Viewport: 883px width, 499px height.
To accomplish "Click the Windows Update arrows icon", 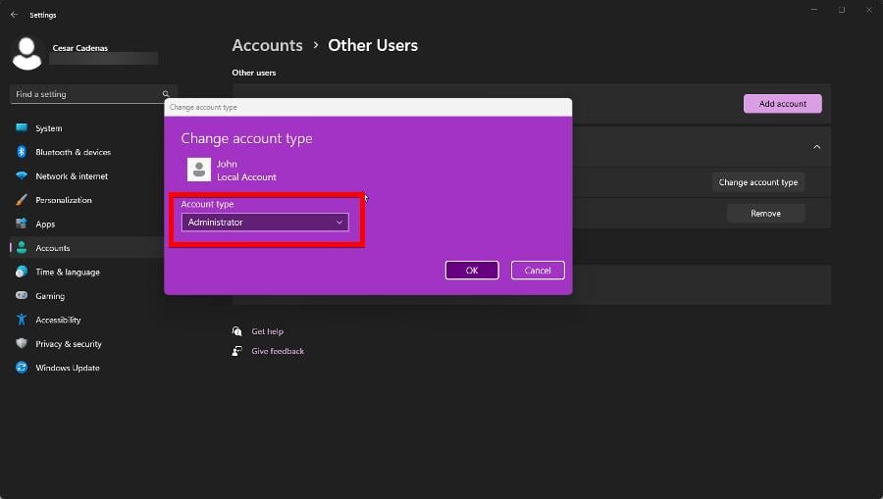I will [x=22, y=368].
